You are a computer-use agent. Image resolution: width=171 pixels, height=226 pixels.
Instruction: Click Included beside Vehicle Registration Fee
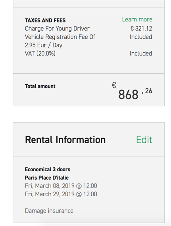click(x=141, y=37)
